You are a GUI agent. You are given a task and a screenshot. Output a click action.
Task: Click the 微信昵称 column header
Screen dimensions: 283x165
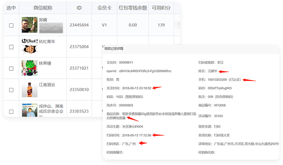click(43, 8)
